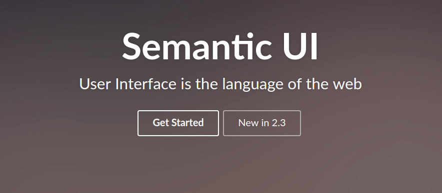Click the word of in the subtitle
The width and height of the screenshot is (442, 193).
coord(294,84)
